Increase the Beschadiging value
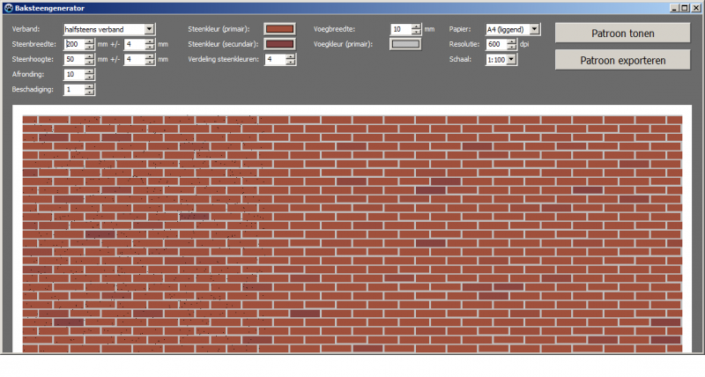This screenshot has width=705, height=377. click(90, 86)
